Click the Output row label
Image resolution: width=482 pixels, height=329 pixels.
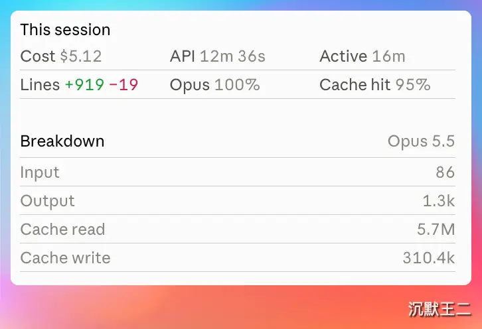coord(47,201)
